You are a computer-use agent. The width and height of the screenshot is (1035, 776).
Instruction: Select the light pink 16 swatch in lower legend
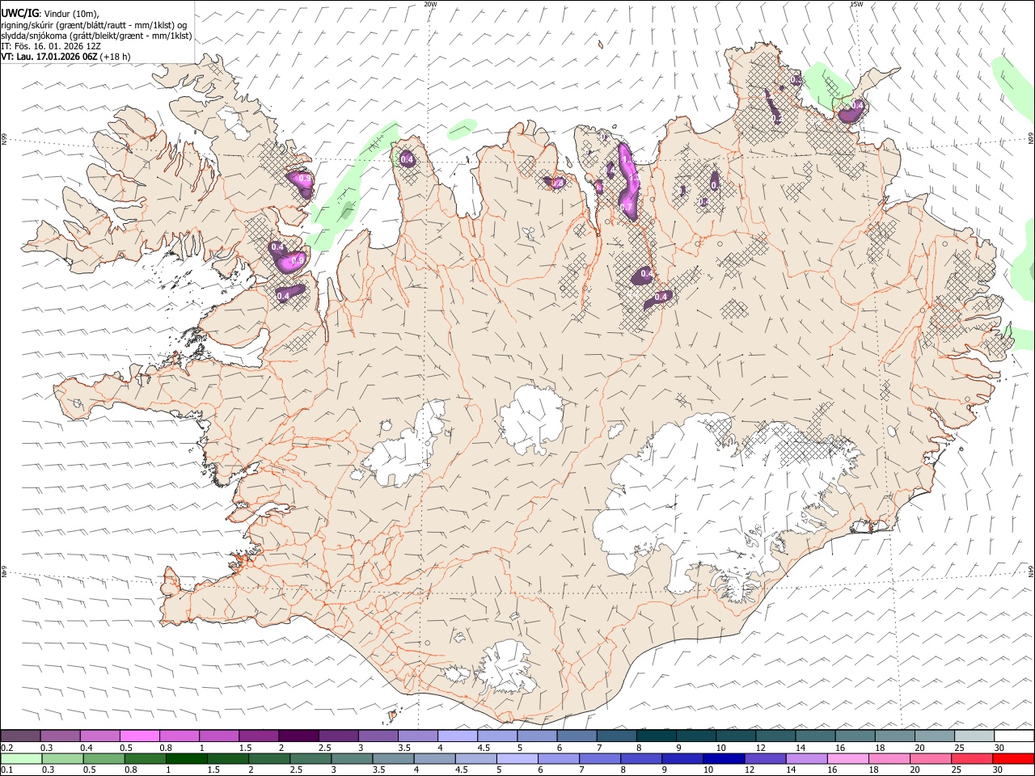(x=848, y=758)
